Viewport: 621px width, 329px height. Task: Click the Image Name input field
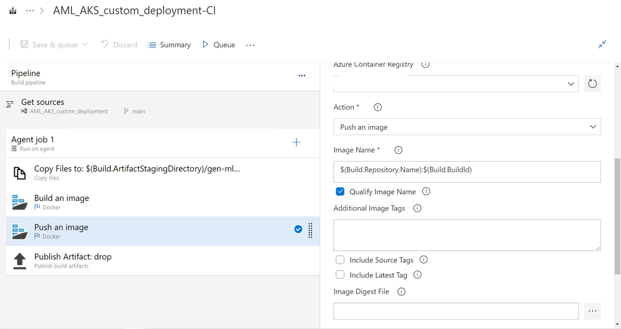pyautogui.click(x=467, y=172)
